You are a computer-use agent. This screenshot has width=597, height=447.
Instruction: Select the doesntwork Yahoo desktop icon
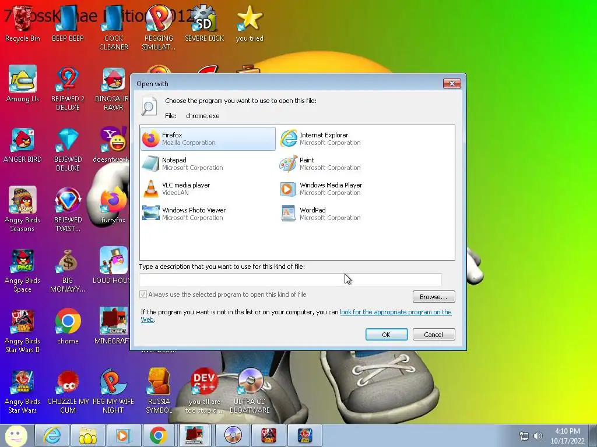coord(111,145)
